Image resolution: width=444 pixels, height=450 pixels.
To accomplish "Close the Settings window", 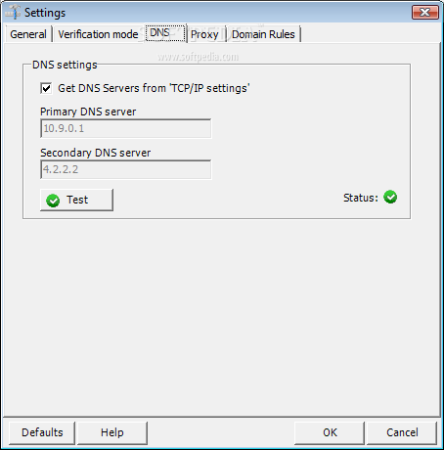I will coord(425,13).
